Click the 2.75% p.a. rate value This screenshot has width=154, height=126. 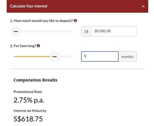click(x=29, y=100)
